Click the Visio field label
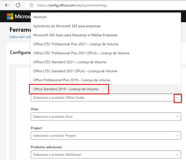 point(35,109)
